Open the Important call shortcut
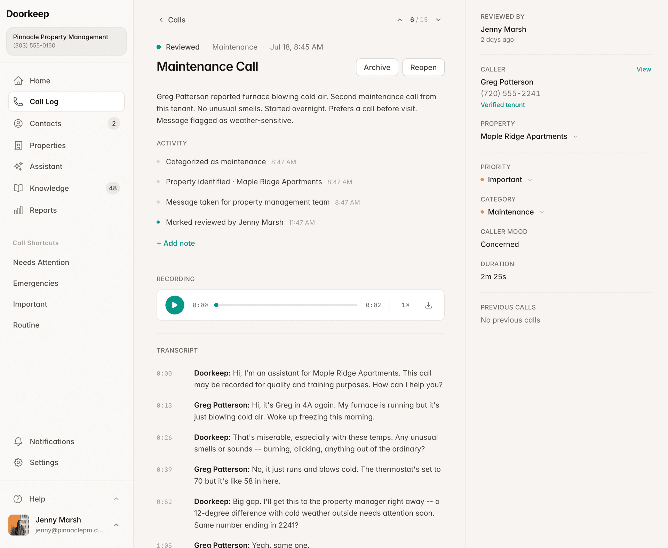The image size is (668, 548). pos(30,304)
